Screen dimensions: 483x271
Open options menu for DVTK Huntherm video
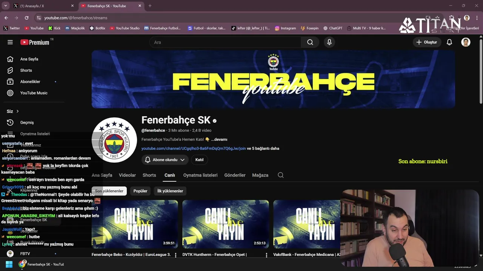(x=266, y=255)
